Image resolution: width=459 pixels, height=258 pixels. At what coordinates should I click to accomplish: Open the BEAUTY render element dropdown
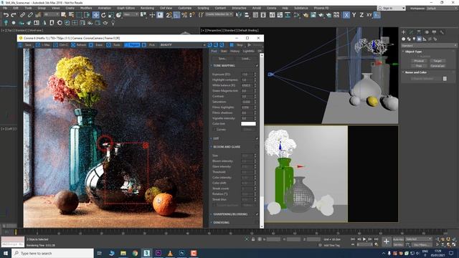point(182,45)
